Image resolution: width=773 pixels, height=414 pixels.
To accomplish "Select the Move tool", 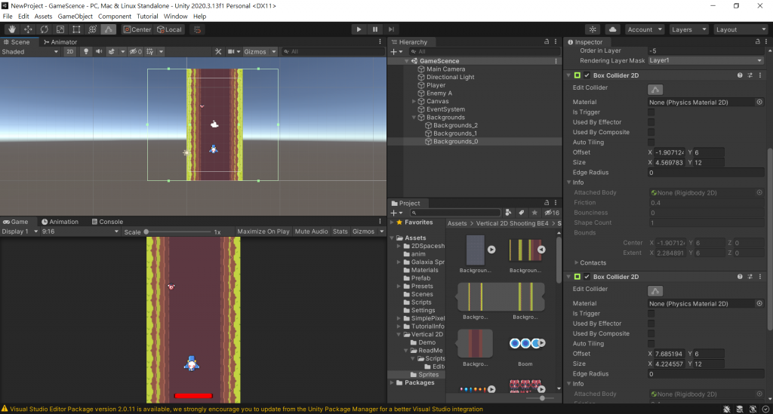I will [28, 29].
